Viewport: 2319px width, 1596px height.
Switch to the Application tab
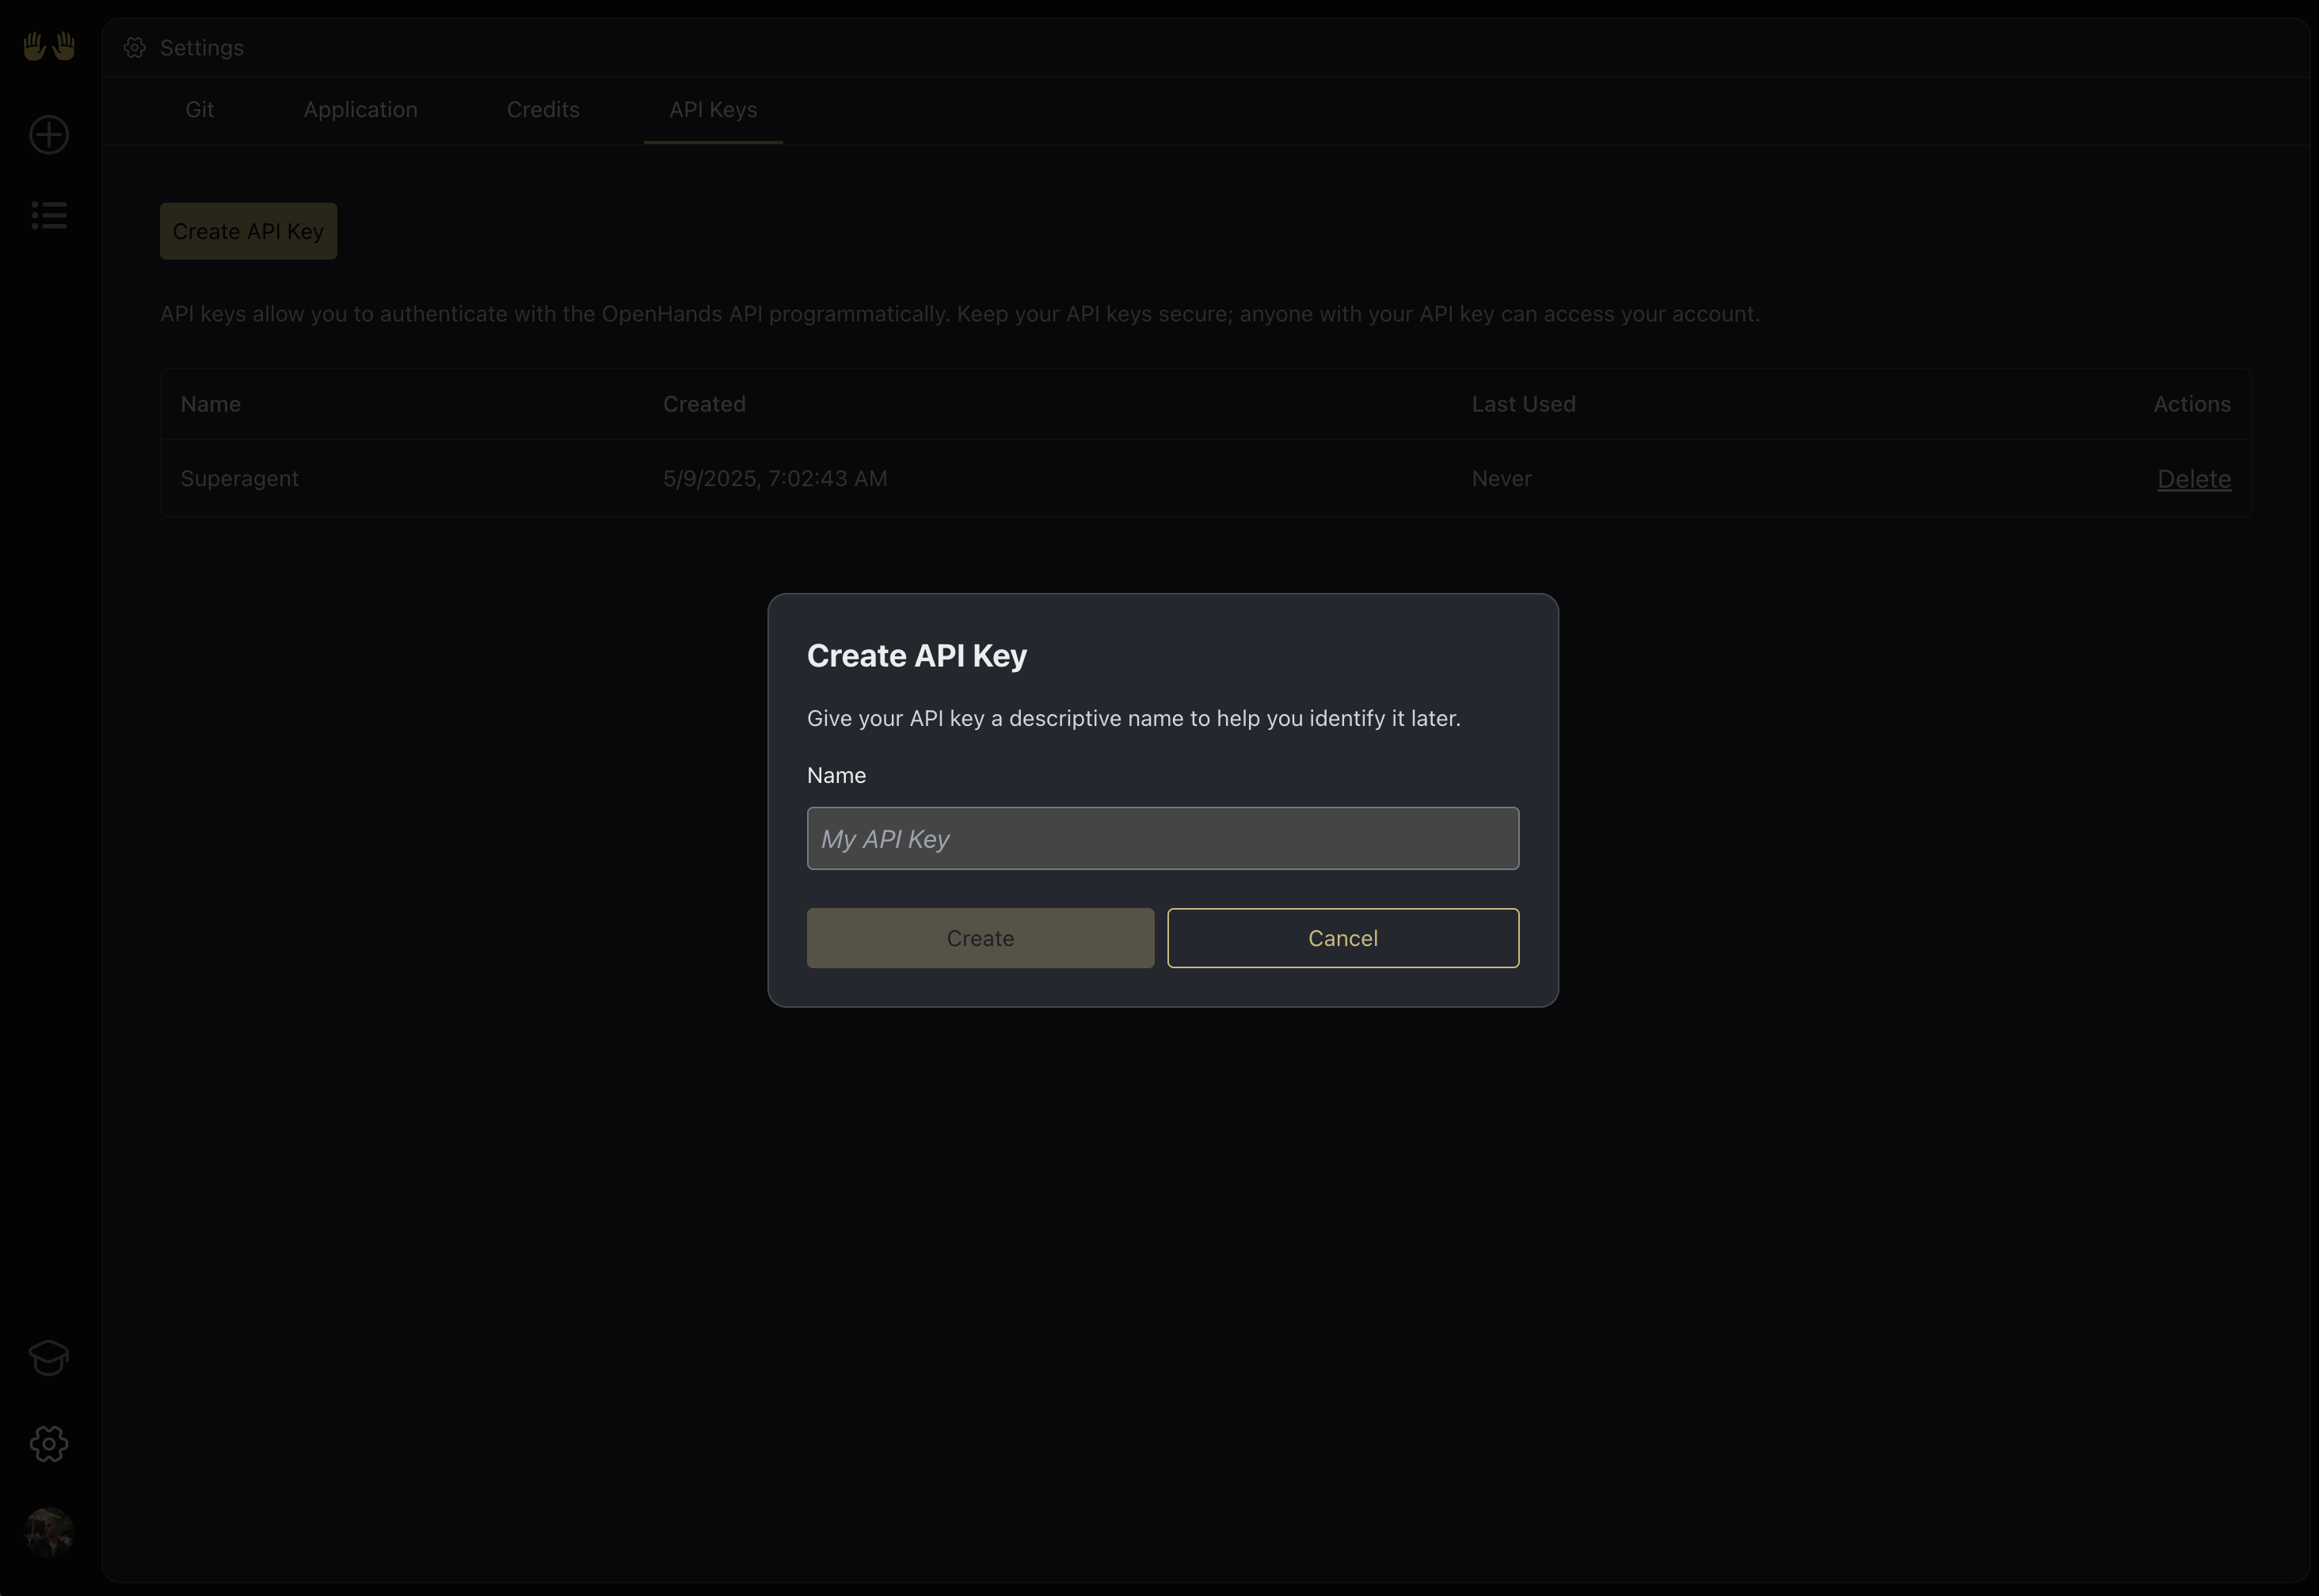[360, 110]
